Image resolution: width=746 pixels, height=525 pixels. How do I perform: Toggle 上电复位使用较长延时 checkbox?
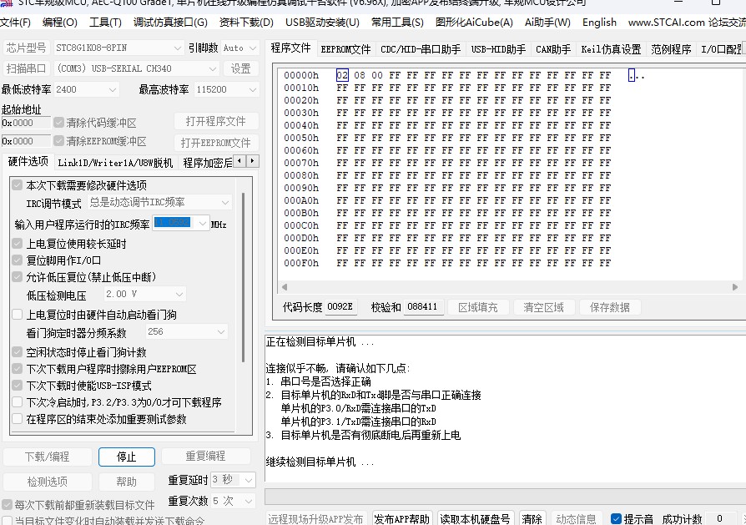tap(18, 243)
